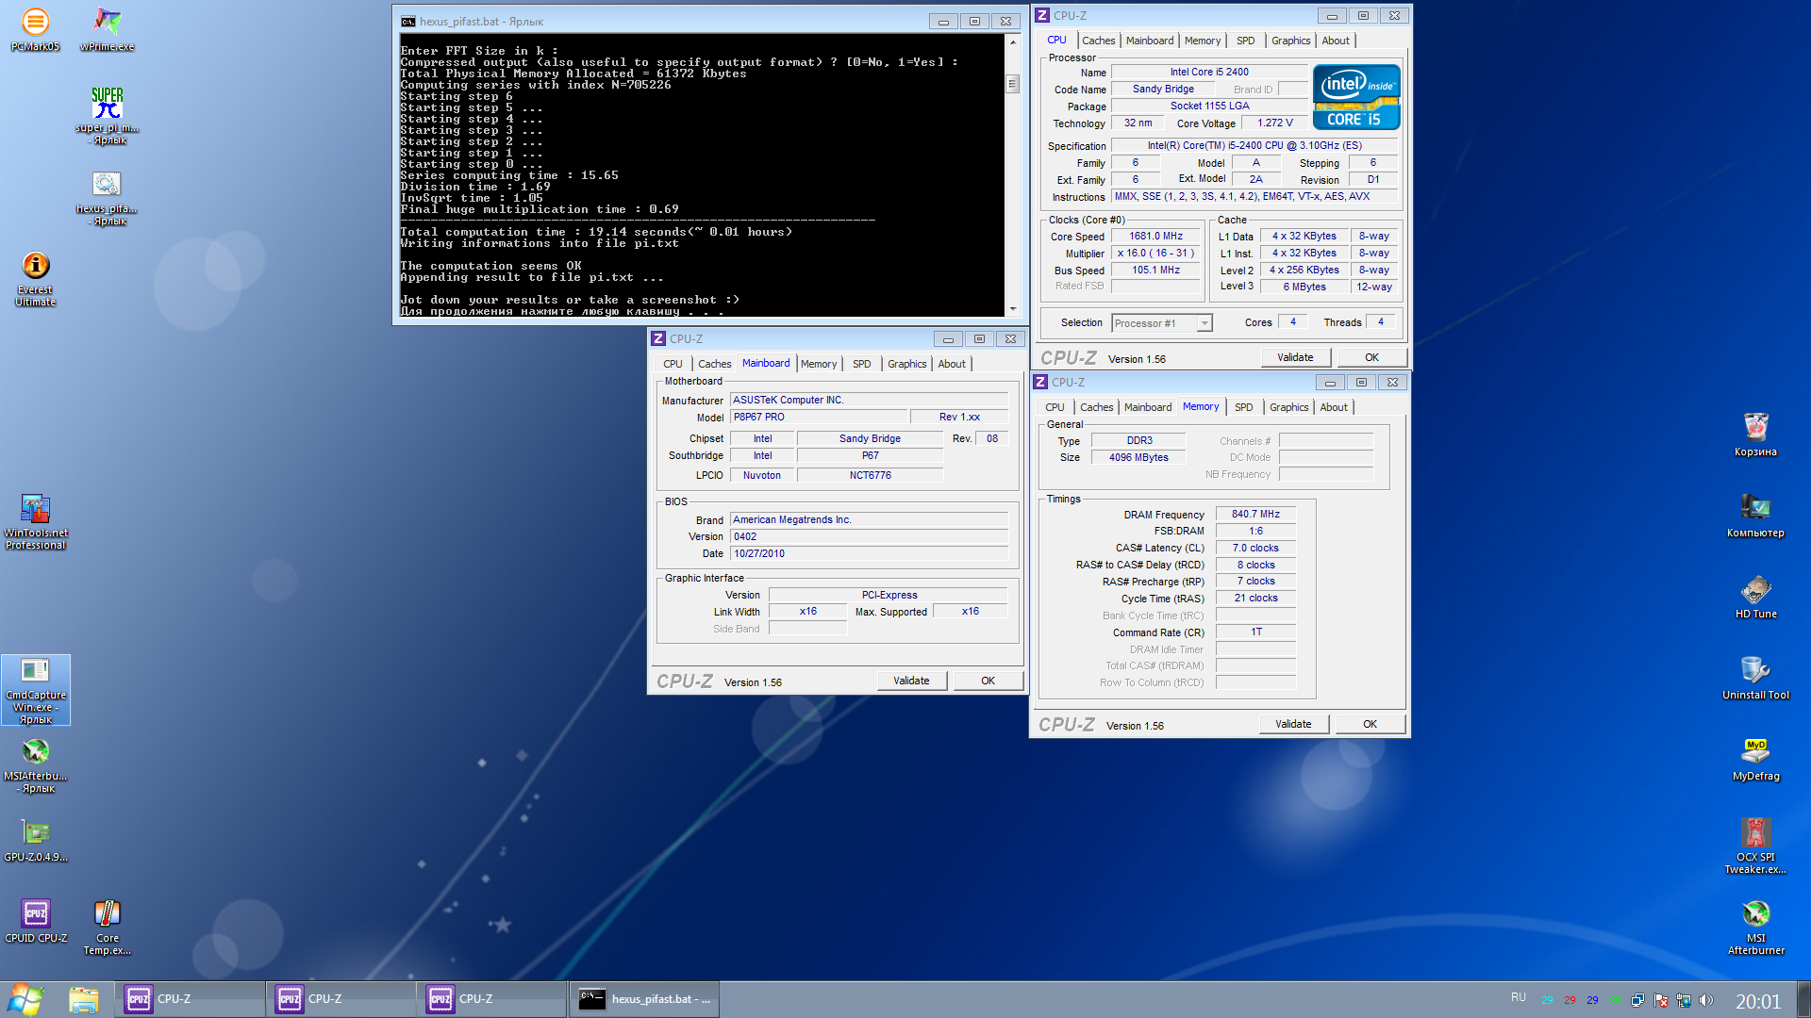The height and width of the screenshot is (1018, 1811).
Task: Click the console window scrollbar thumb
Action: (x=1012, y=84)
